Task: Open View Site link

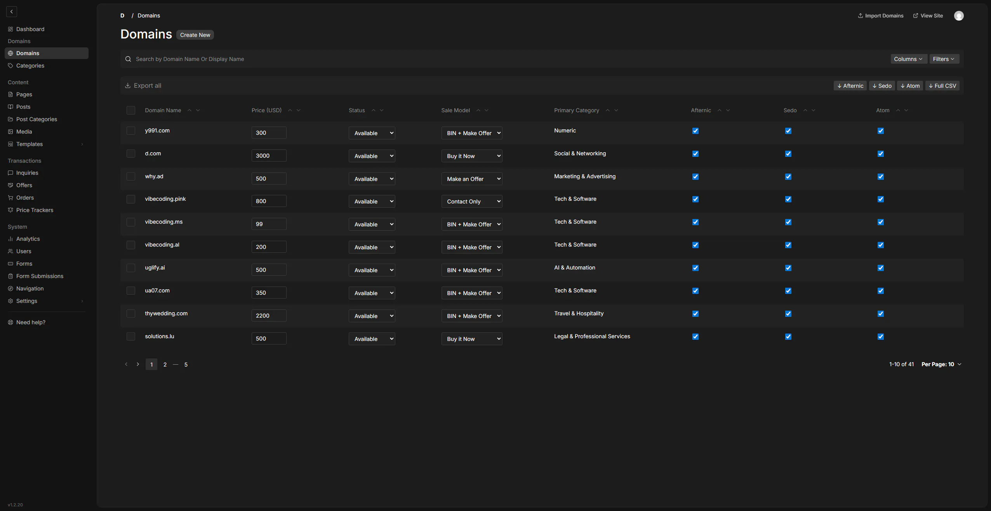Action: (928, 16)
